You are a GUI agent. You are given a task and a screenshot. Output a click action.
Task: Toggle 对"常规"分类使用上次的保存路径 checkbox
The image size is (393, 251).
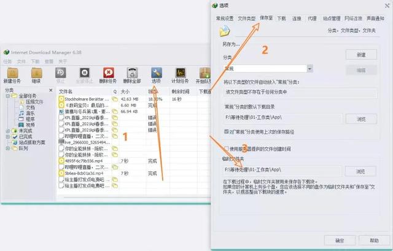point(227,131)
